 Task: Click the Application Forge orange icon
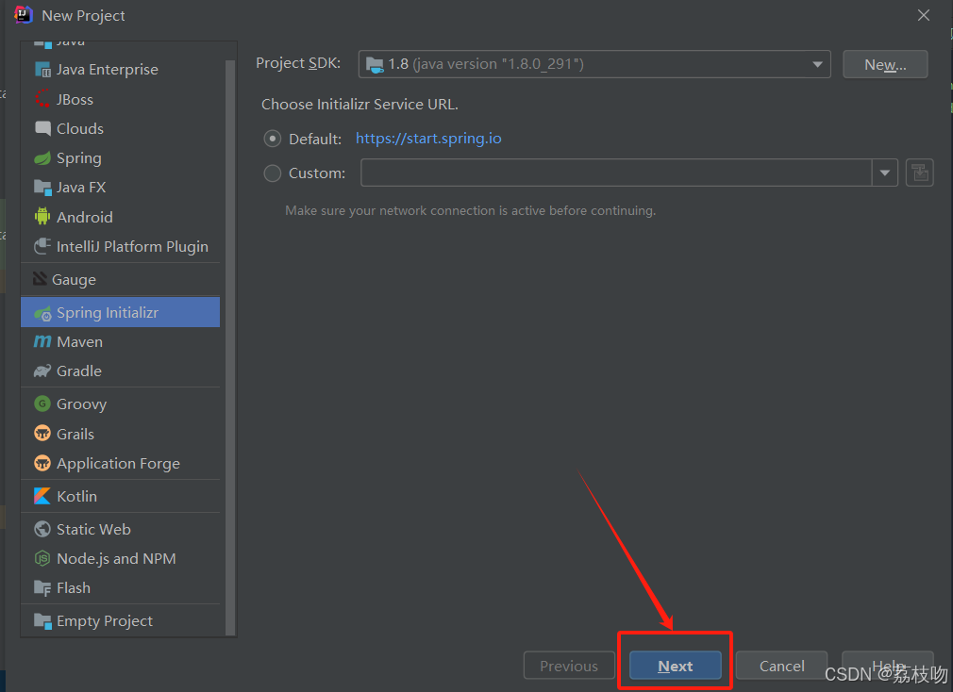tap(42, 463)
